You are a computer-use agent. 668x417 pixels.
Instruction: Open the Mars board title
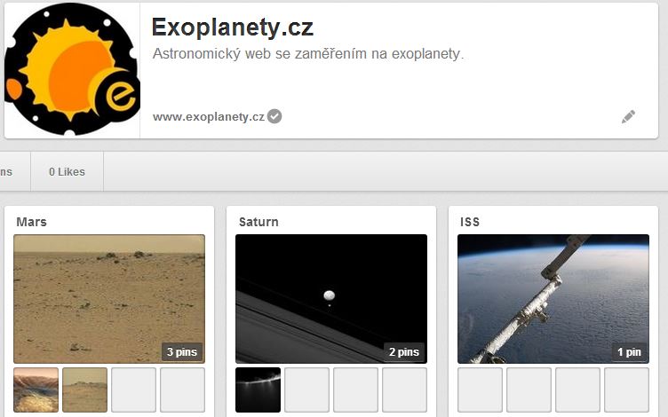pos(31,222)
